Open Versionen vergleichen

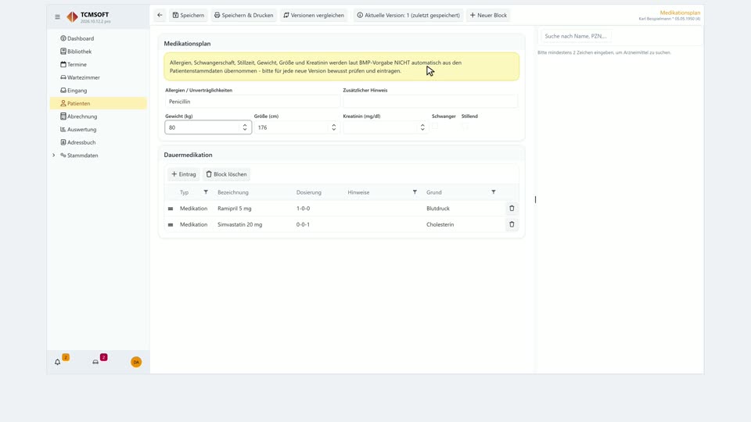314,16
